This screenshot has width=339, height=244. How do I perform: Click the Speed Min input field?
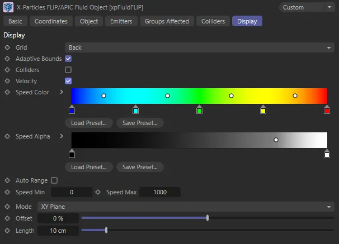click(x=72, y=192)
